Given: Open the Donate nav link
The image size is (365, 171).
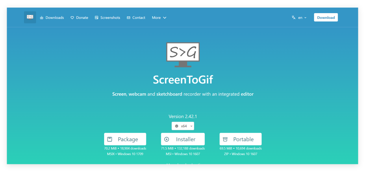Looking at the screenshot, I should click(79, 18).
